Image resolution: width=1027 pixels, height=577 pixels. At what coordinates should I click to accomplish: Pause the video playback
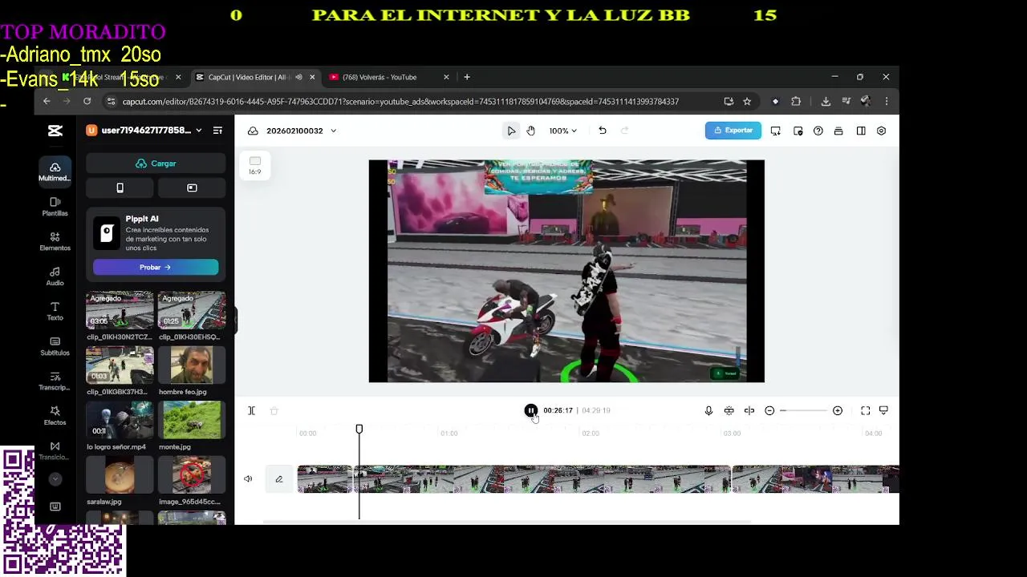(x=530, y=410)
